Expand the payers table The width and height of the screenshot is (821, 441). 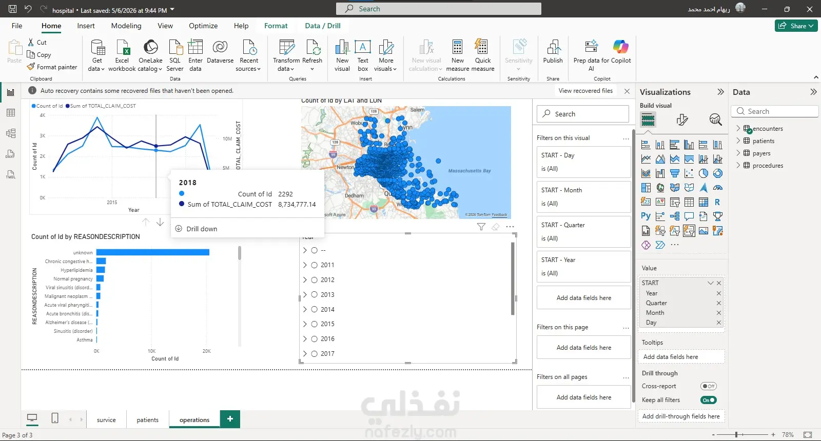pos(738,153)
